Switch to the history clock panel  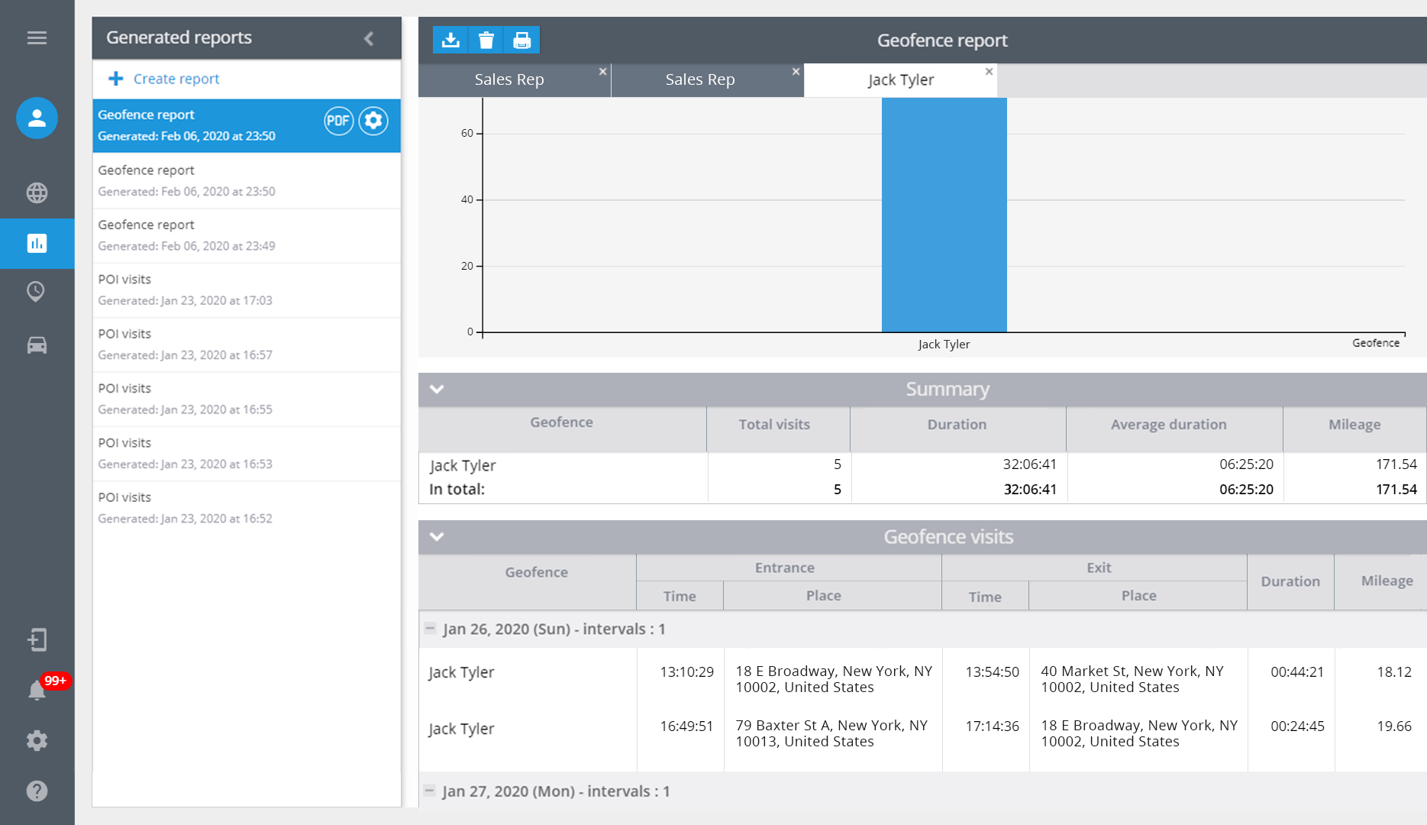point(37,293)
